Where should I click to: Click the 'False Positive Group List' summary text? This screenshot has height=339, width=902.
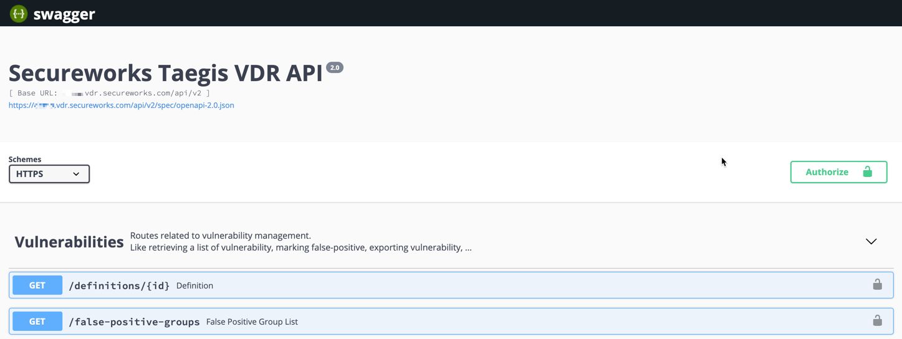point(252,322)
